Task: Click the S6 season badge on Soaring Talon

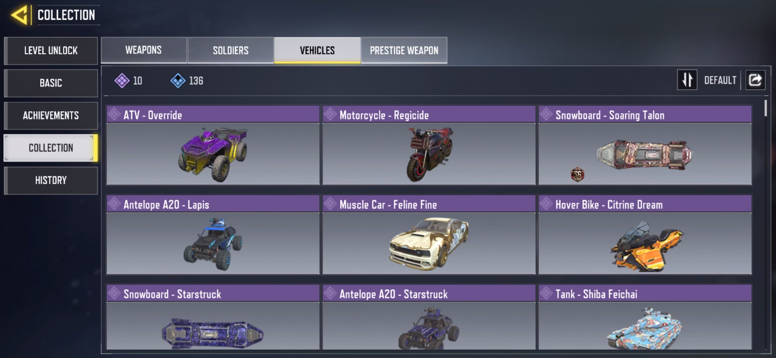Action: (x=577, y=174)
